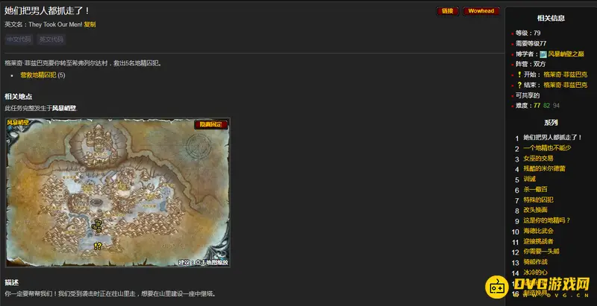
Task: Click the 相关信息 sidebar heading
Action: click(551, 18)
